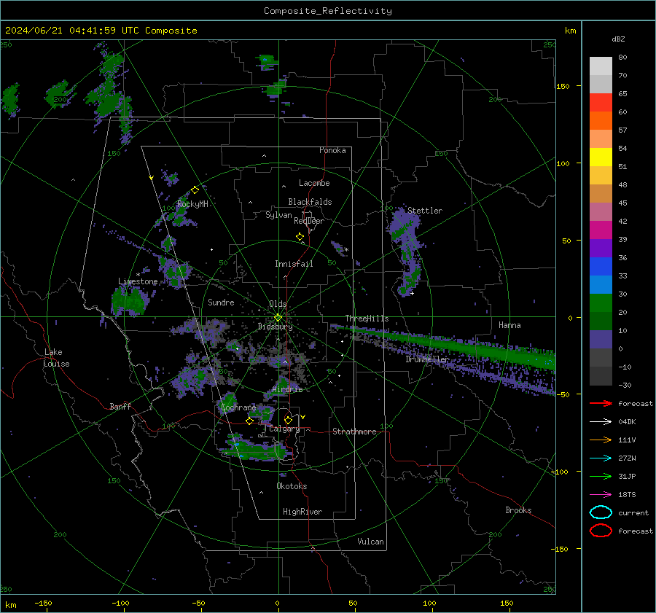This screenshot has height=613, width=656.
Task: Click the yellow marker below Cochrane label
Action: pos(249,421)
